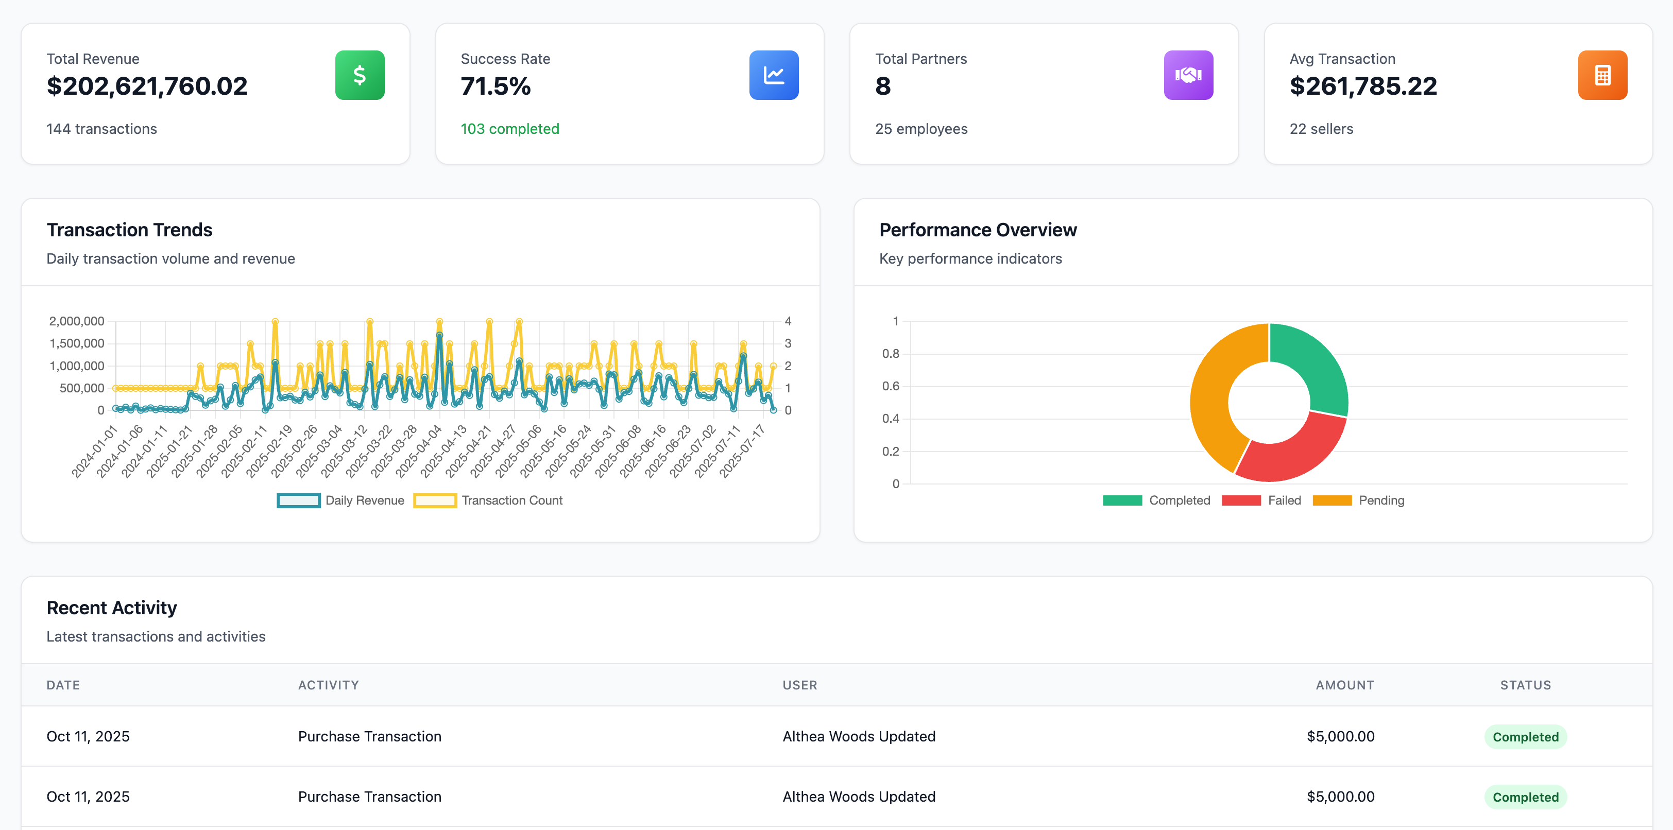Viewport: 1673px width, 830px height.
Task: Click the Completed status badge on first row
Action: [1526, 736]
